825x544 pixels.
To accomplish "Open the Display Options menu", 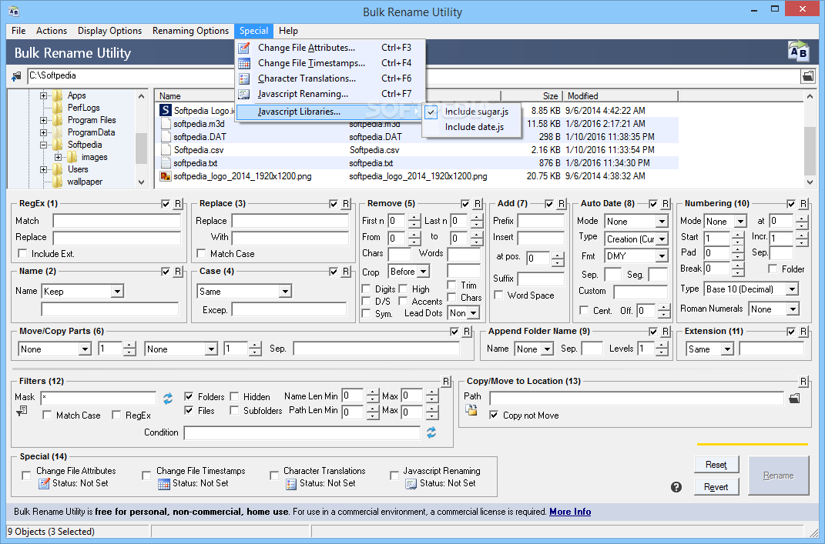I will [x=109, y=31].
